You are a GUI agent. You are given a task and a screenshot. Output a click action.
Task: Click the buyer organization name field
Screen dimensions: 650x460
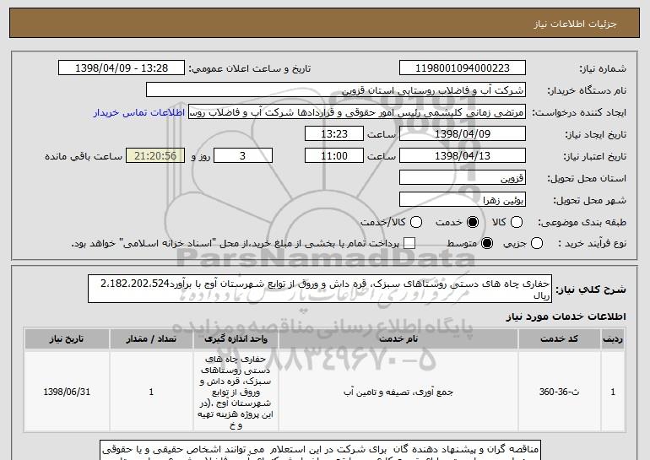point(336,90)
